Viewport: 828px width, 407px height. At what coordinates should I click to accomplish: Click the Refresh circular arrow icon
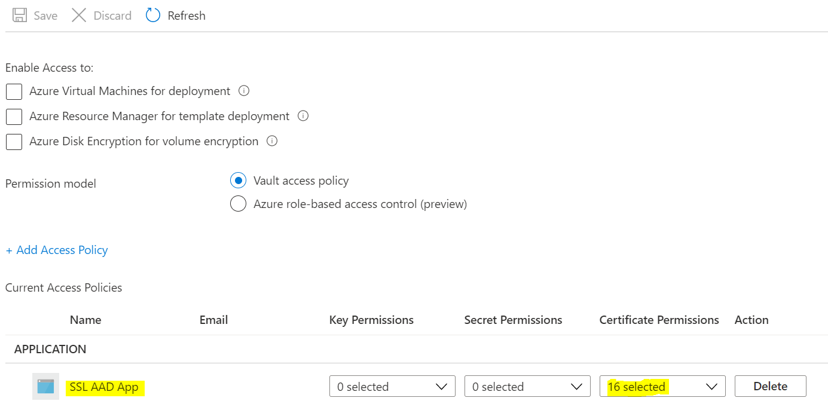pos(153,16)
